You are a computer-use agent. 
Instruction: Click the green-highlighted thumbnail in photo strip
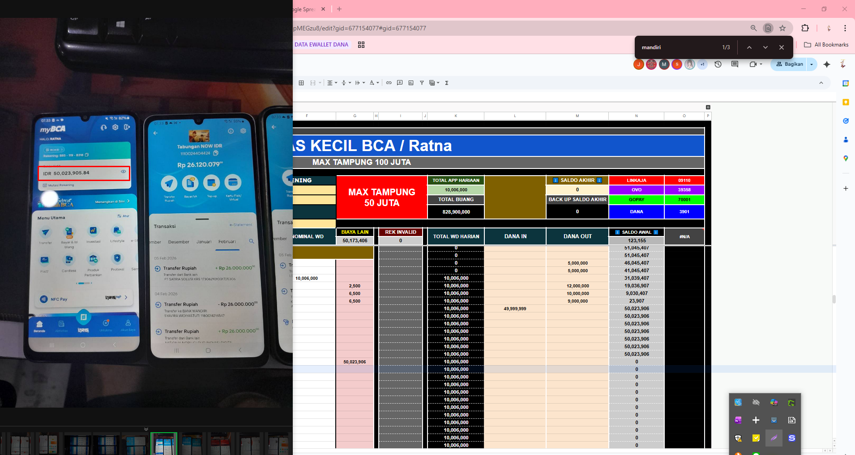pyautogui.click(x=164, y=444)
